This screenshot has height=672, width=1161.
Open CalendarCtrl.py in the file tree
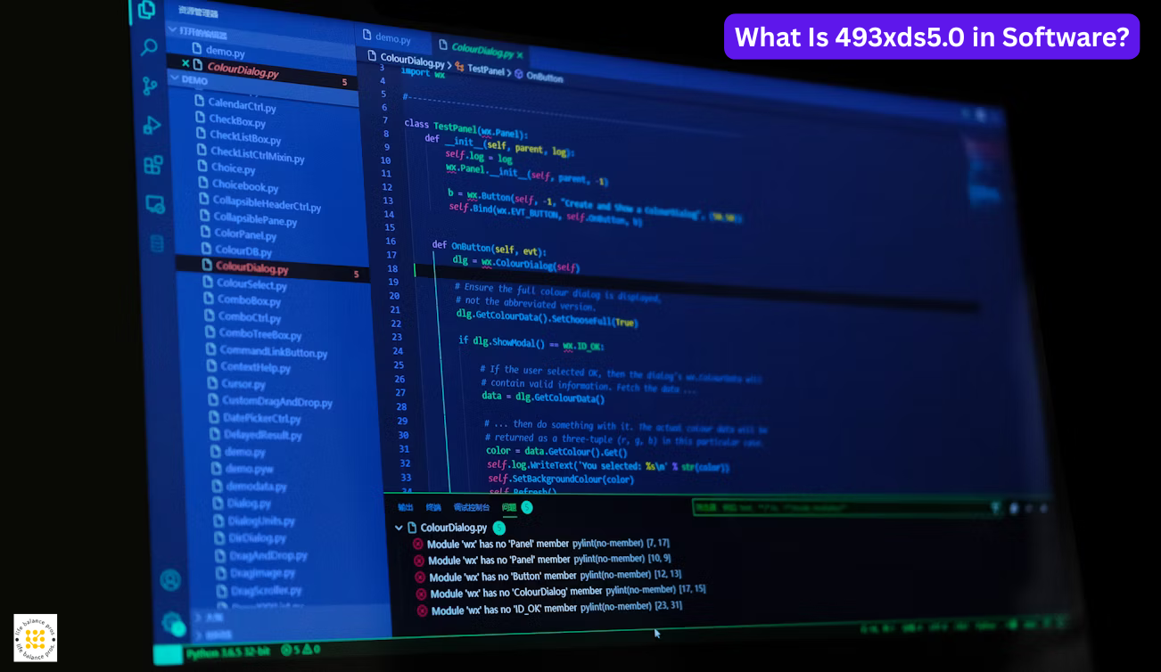(242, 105)
